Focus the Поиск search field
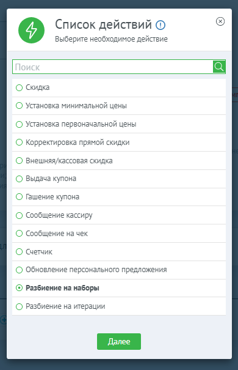This screenshot has height=370, width=238. coord(112,67)
